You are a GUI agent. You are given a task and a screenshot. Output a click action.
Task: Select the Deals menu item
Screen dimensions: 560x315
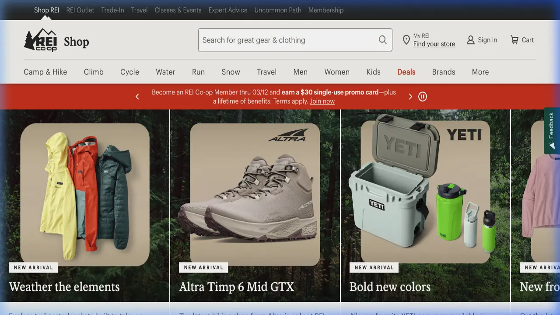point(406,72)
